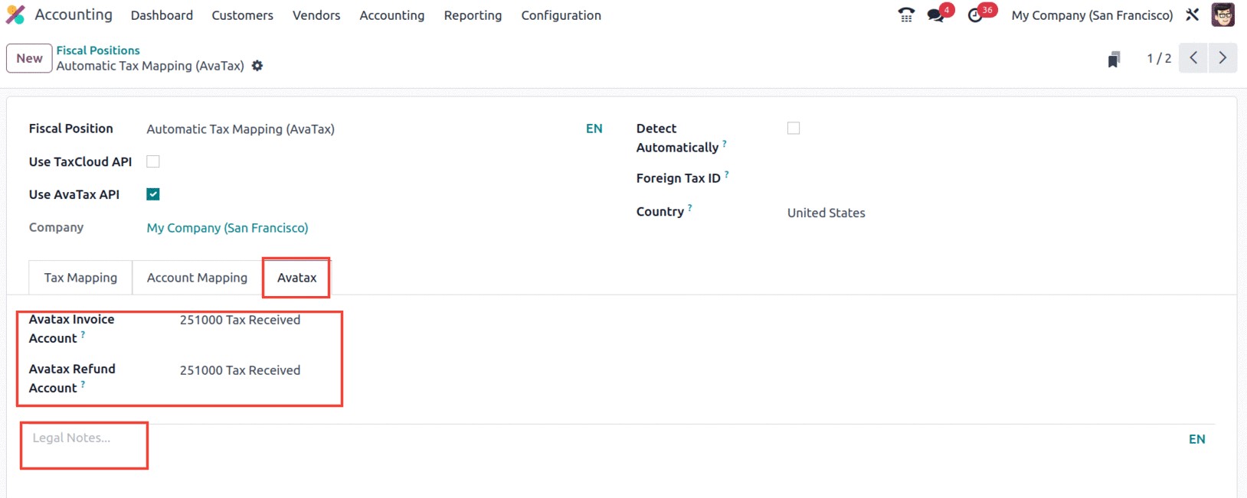
Task: Open the Accounting menu in top bar
Action: pos(391,15)
